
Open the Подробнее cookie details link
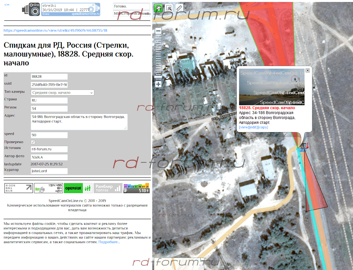click(x=109, y=242)
